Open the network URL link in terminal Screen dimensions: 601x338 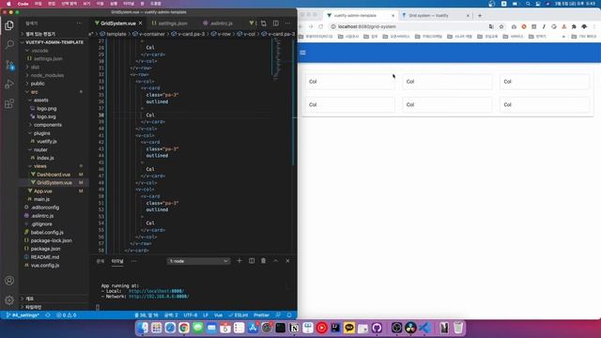pos(159,297)
